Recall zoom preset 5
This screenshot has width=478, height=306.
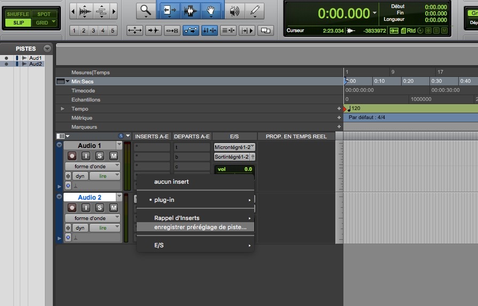pos(113,30)
